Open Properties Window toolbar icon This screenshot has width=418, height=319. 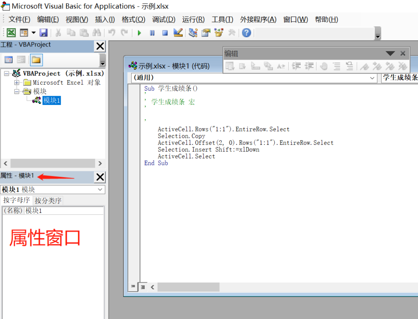tap(206, 33)
